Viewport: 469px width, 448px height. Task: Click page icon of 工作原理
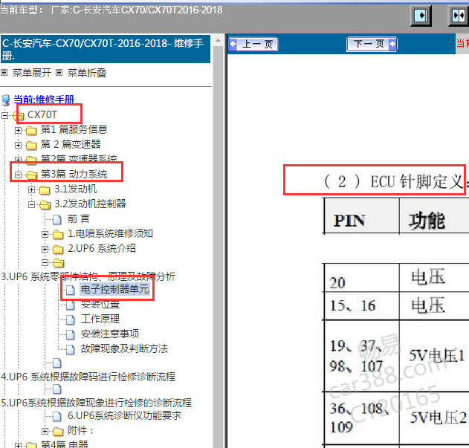(x=71, y=319)
